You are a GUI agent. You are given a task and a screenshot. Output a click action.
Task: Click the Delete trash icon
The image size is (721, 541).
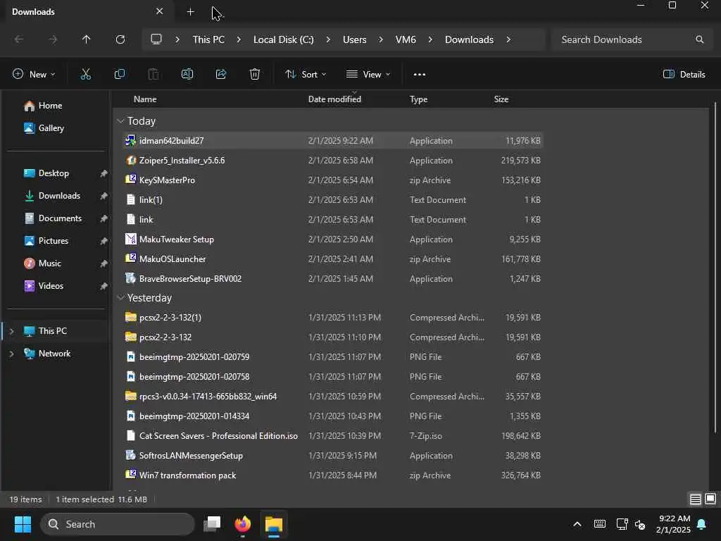point(255,74)
